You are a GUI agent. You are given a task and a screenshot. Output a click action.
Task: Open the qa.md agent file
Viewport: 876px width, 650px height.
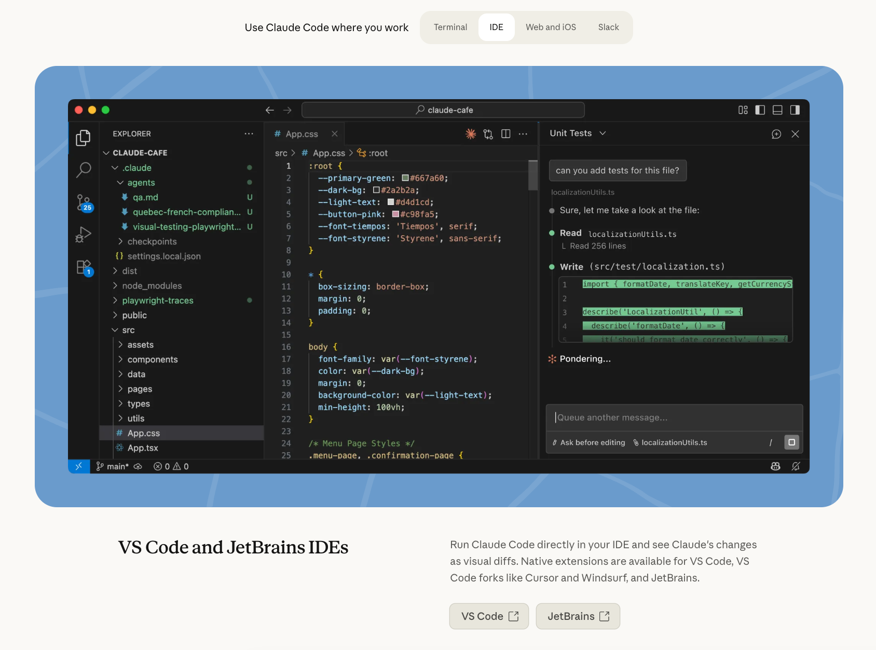click(x=145, y=197)
